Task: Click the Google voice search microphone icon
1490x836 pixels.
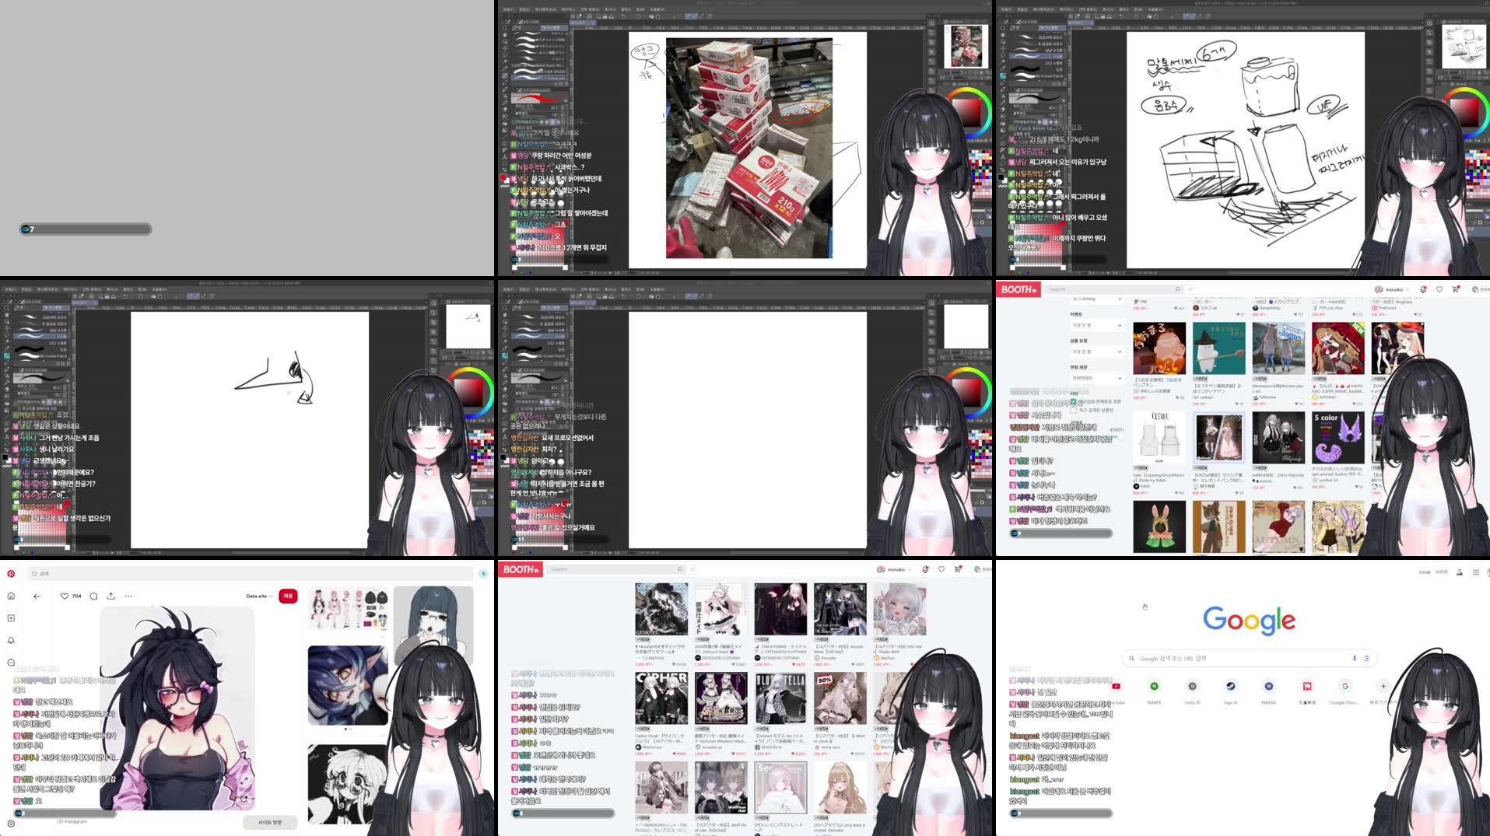Action: 1355,659
